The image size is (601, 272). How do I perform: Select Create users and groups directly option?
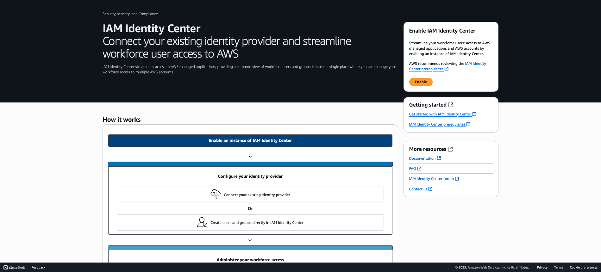250,222
